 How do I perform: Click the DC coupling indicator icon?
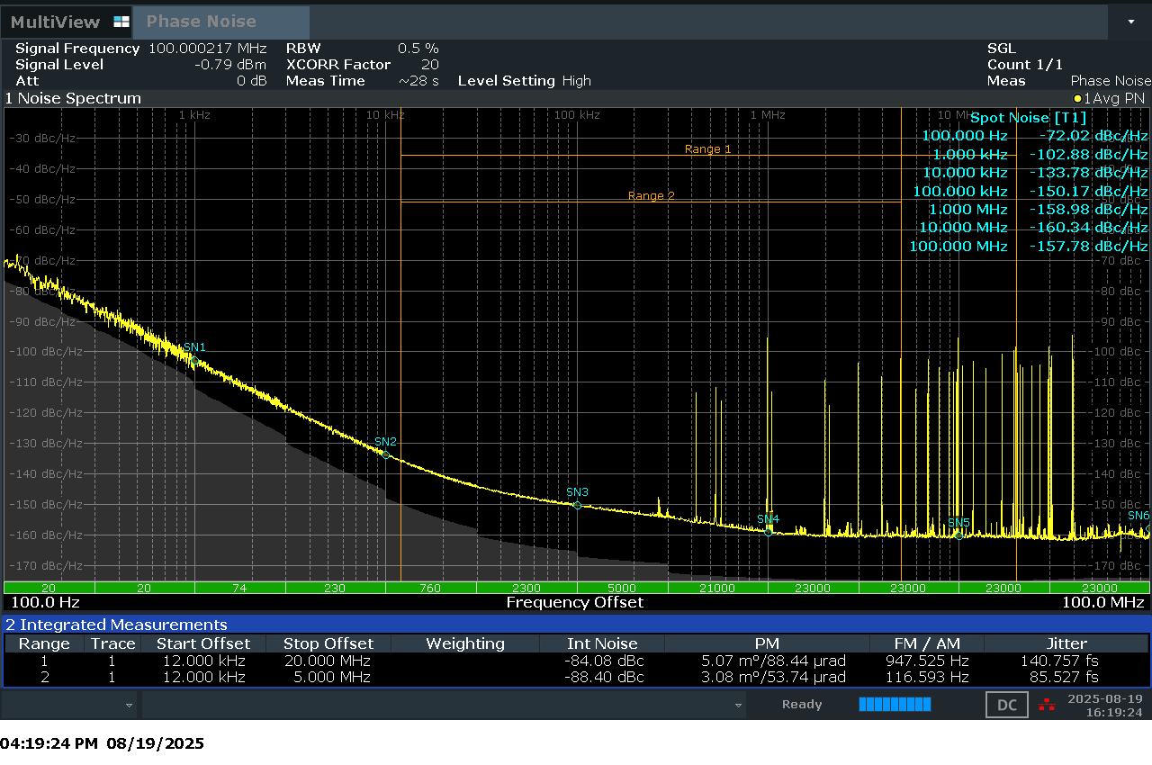[x=1006, y=705]
